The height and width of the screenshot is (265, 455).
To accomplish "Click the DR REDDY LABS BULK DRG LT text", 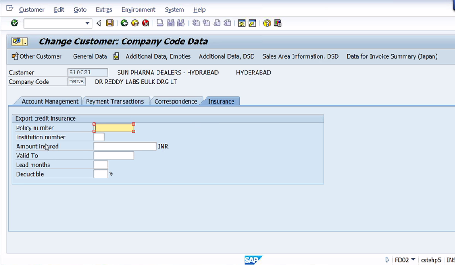I will (136, 82).
